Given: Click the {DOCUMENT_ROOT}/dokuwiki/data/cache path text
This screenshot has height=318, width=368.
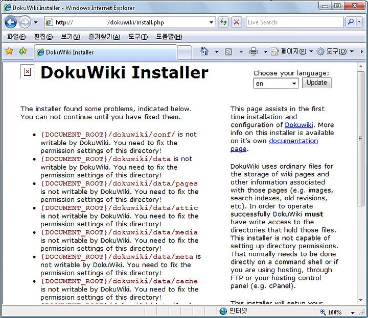Looking at the screenshot, I should coord(119,281).
